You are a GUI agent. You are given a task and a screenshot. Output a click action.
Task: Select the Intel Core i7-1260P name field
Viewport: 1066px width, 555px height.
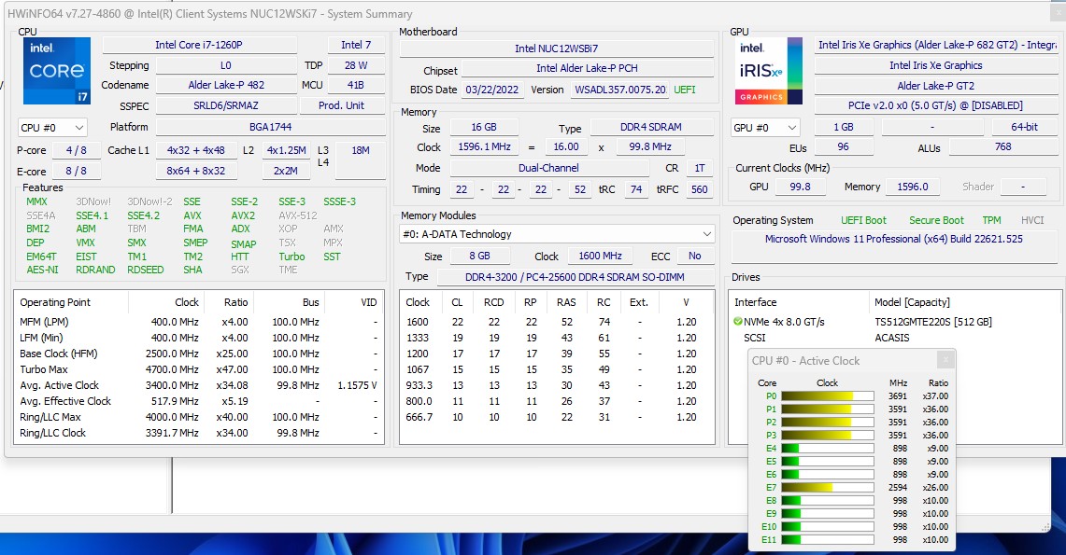(x=199, y=45)
